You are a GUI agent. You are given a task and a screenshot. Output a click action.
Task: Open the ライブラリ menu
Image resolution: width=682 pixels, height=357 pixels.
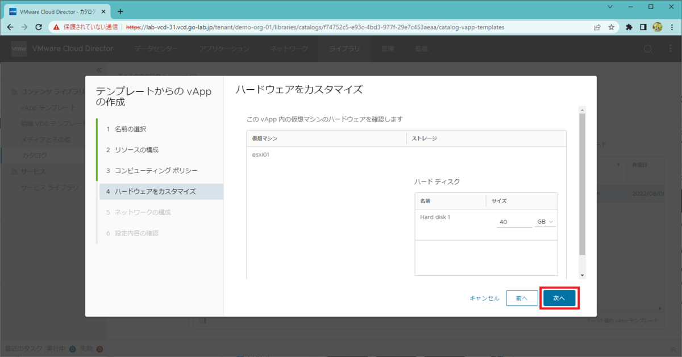[x=344, y=49]
